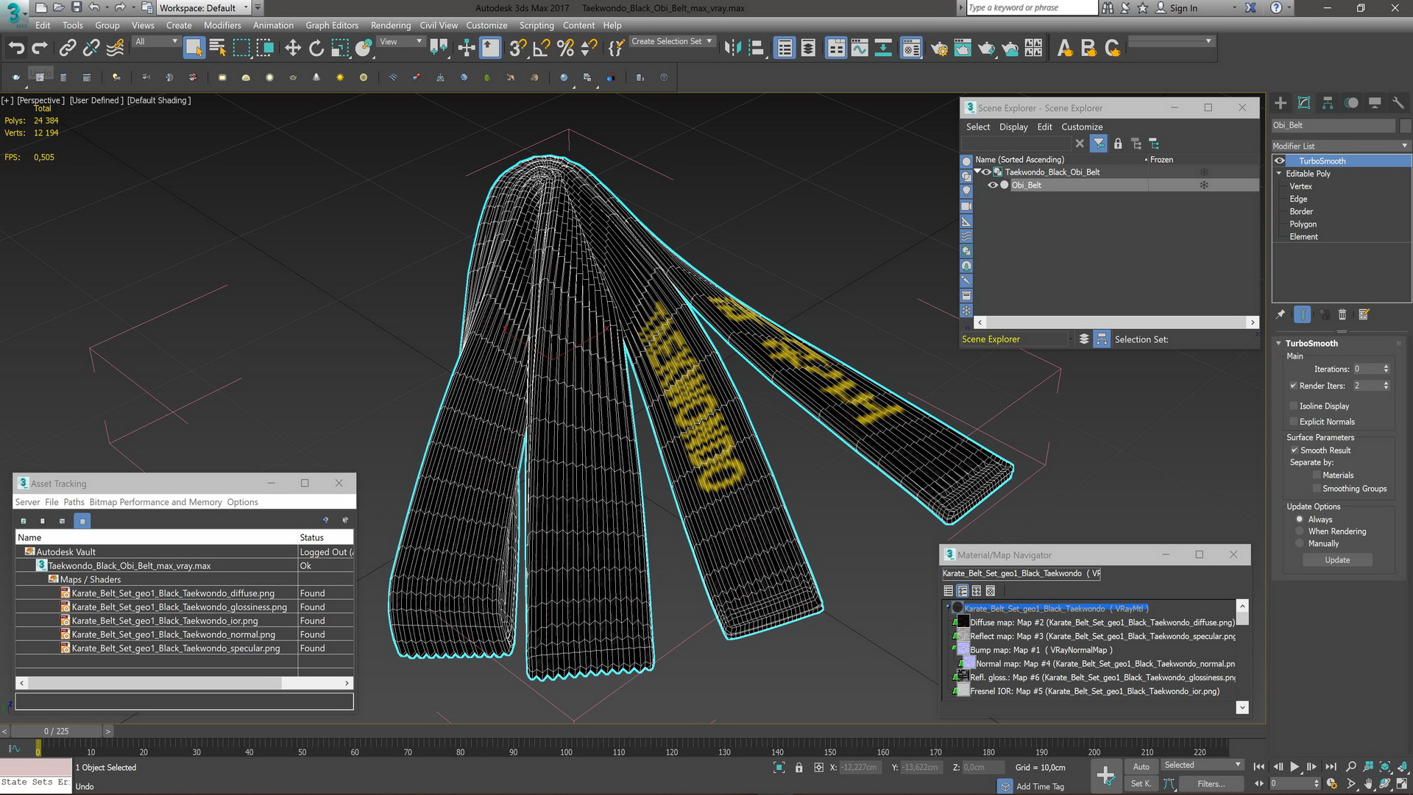Open Rendered Frame Window icon
Viewport: 1413px width, 795px height.
963,49
